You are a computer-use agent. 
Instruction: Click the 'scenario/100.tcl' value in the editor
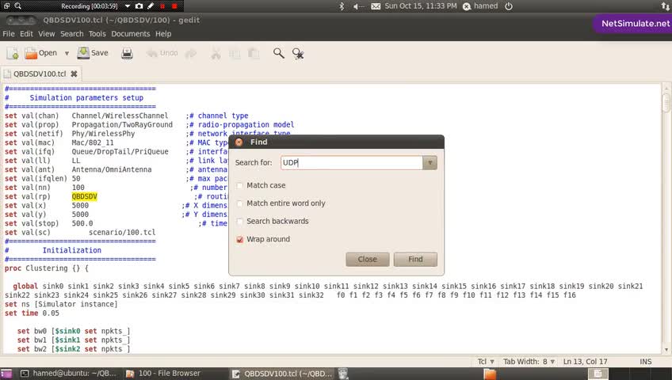point(122,233)
